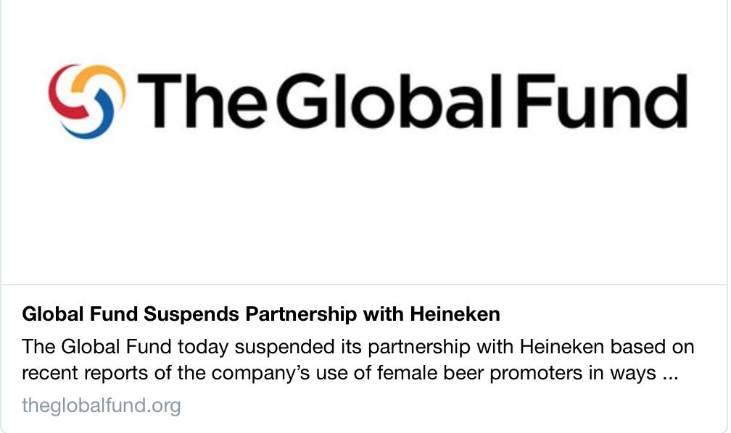Open the theglobalfund.org domain link
The image size is (731, 433).
(102, 405)
